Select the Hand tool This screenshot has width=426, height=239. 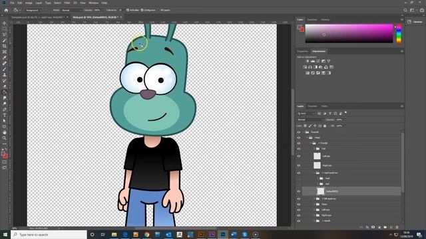click(x=5, y=133)
